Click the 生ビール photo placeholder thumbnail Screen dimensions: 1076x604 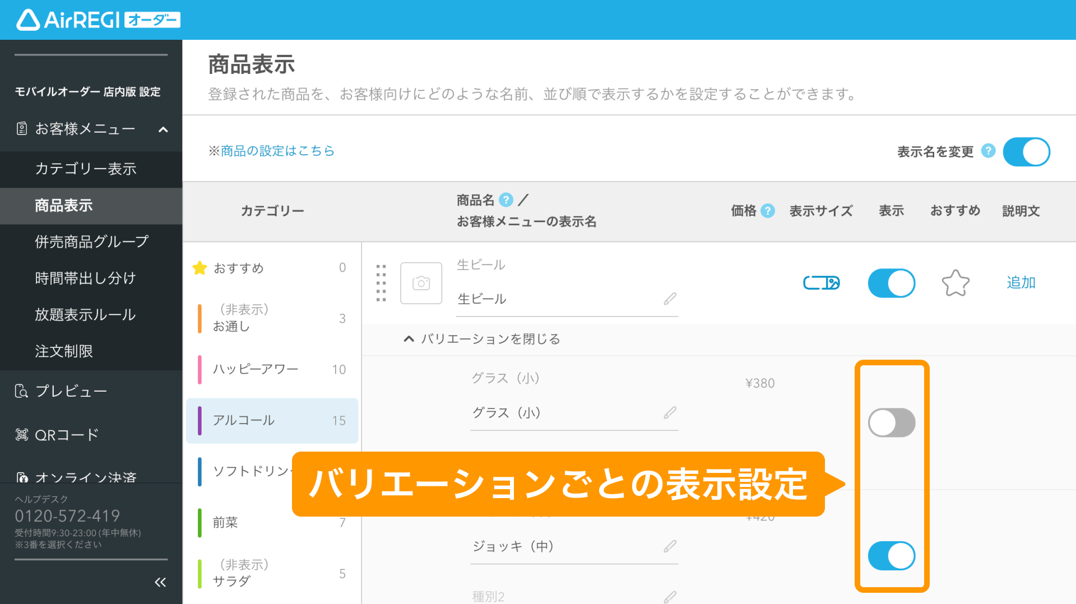coord(421,283)
